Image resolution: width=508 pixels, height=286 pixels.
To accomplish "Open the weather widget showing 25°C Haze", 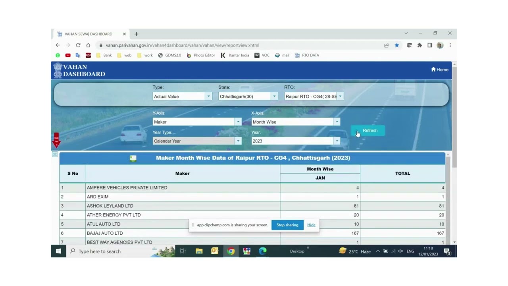I will click(355, 251).
